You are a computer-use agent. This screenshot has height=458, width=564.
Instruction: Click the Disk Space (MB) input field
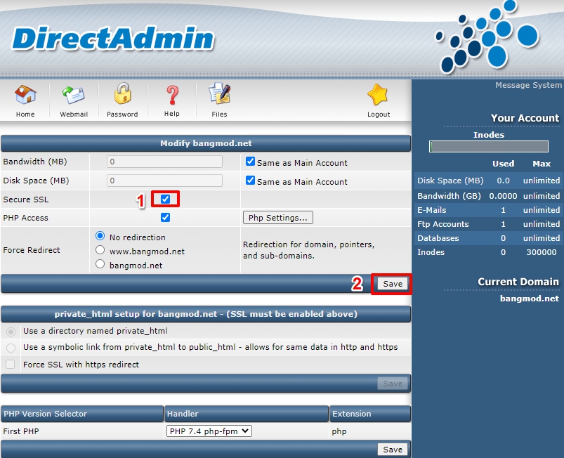(x=165, y=181)
